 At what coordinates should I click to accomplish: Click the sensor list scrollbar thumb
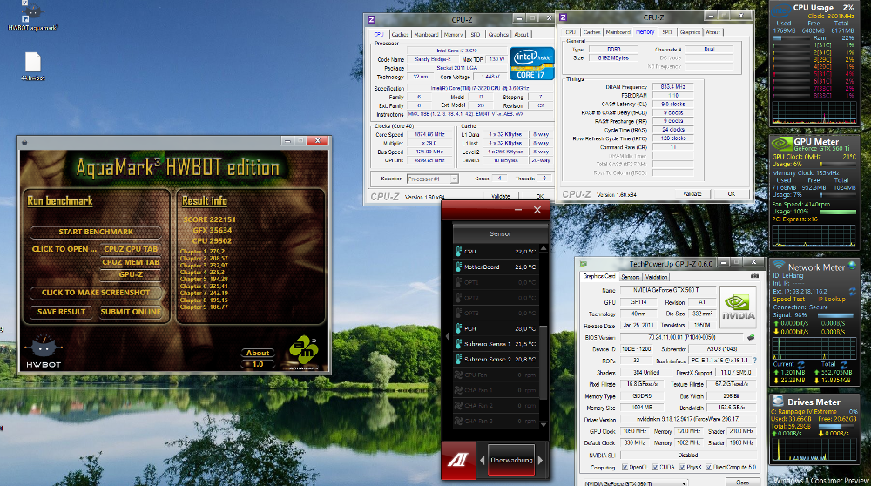tap(544, 361)
